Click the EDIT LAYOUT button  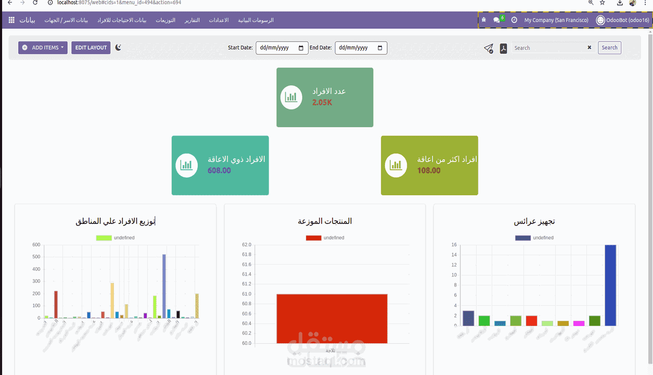point(91,47)
